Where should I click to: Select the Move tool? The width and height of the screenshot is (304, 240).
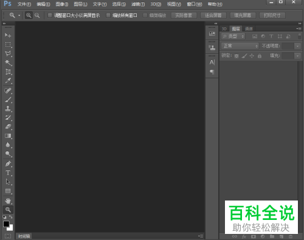tap(8, 35)
